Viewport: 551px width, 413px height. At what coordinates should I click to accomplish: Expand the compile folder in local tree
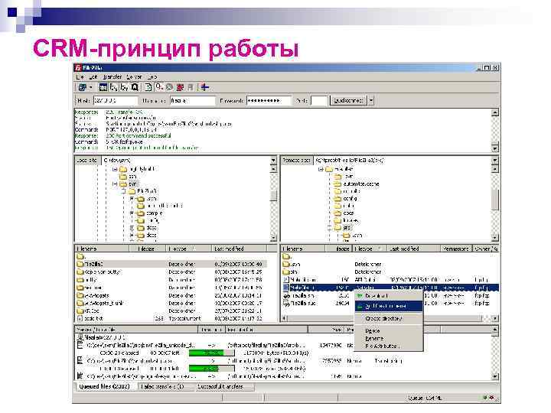(132, 213)
